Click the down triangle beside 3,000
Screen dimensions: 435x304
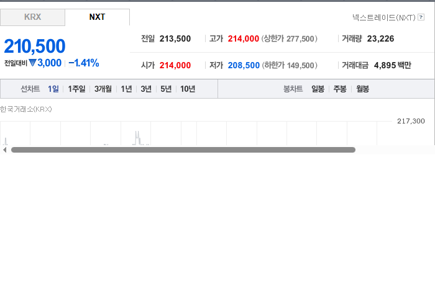pos(32,63)
